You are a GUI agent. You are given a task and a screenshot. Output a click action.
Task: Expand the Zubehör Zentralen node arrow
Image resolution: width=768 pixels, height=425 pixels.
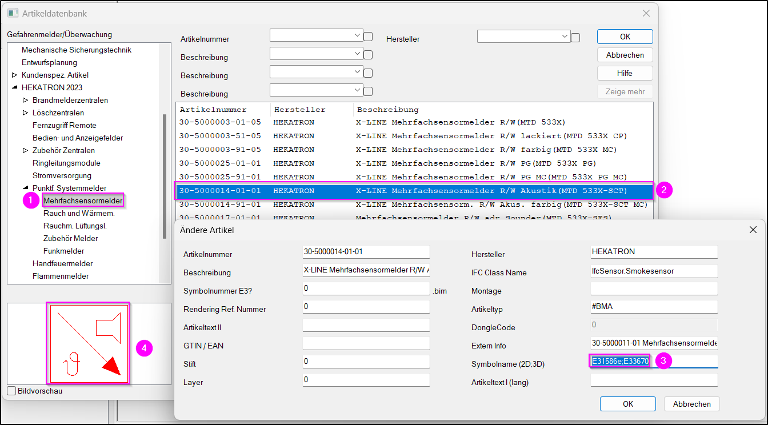pos(25,150)
